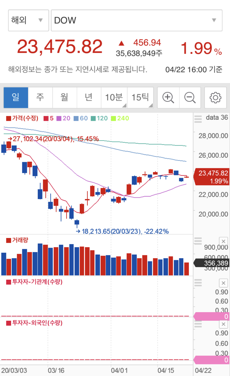This screenshot has width=230, height=376.
Task: Click the red price tag 23,475.82 on axis
Action: [211, 177]
